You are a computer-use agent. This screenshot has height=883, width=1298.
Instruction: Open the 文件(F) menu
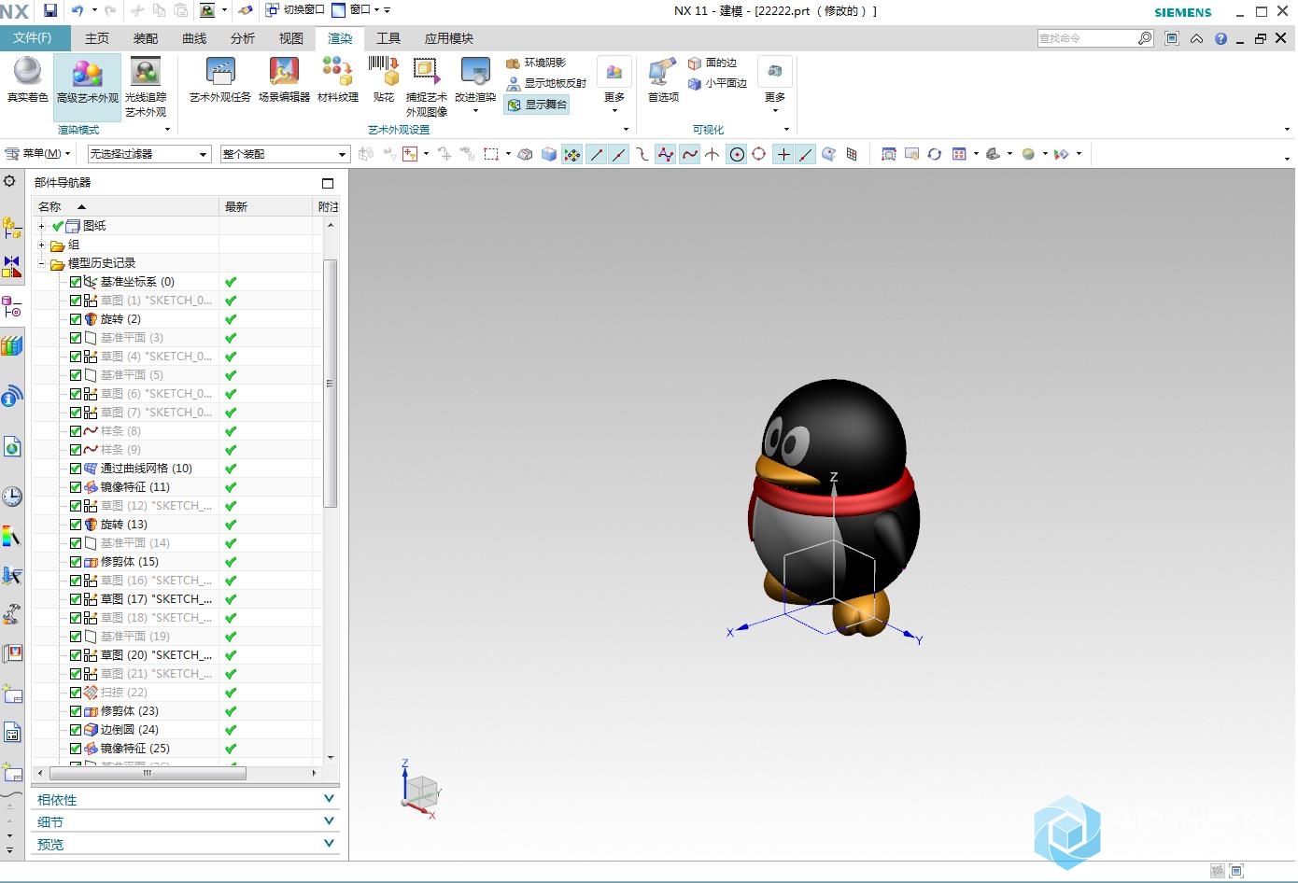point(33,38)
